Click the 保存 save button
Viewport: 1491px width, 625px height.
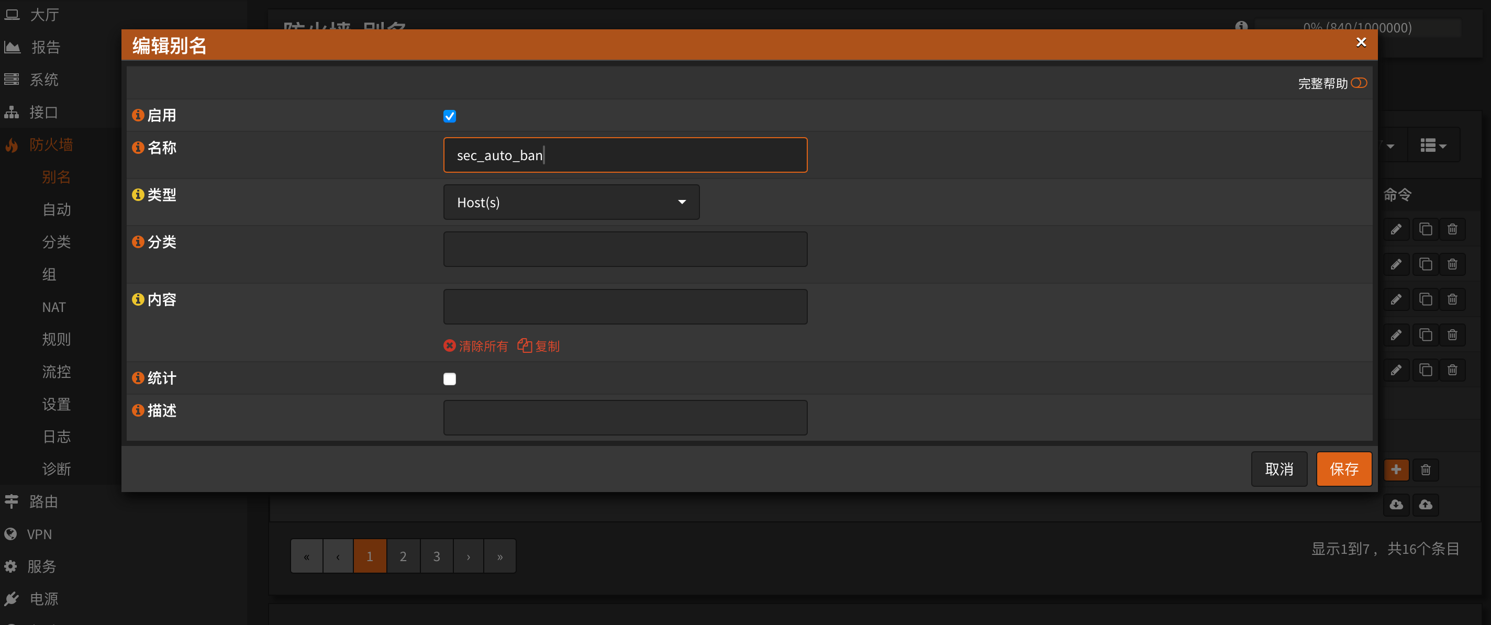pos(1343,469)
